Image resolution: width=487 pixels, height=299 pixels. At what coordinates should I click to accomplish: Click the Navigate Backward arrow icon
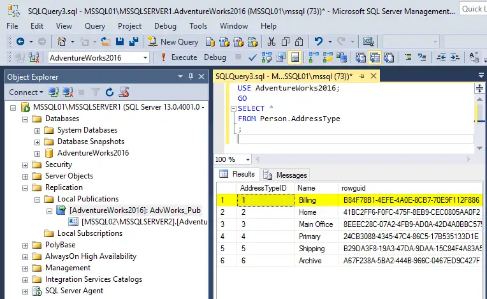click(x=20, y=41)
